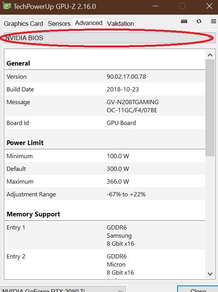
Task: Switch to the Graphics Card tab
Action: tap(23, 24)
